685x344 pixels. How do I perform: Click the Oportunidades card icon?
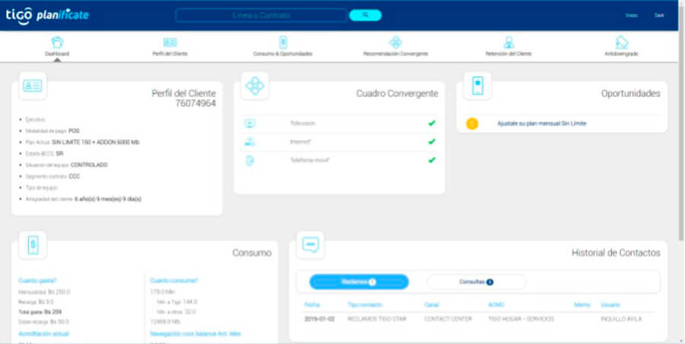(477, 86)
